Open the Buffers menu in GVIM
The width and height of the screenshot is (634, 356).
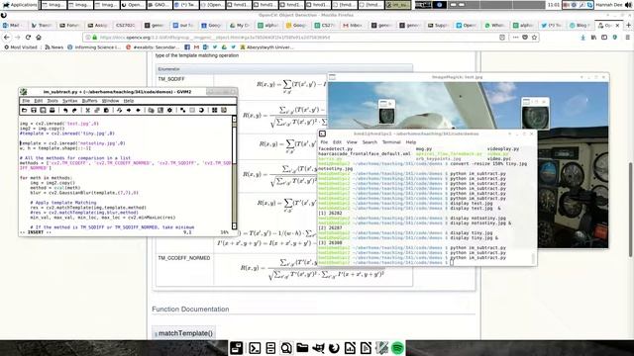(x=90, y=101)
